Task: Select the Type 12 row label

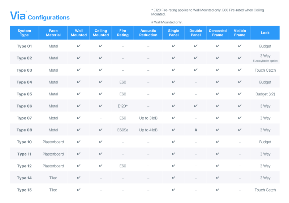Action: [x=24, y=166]
